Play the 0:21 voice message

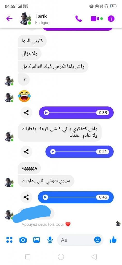click(53, 152)
